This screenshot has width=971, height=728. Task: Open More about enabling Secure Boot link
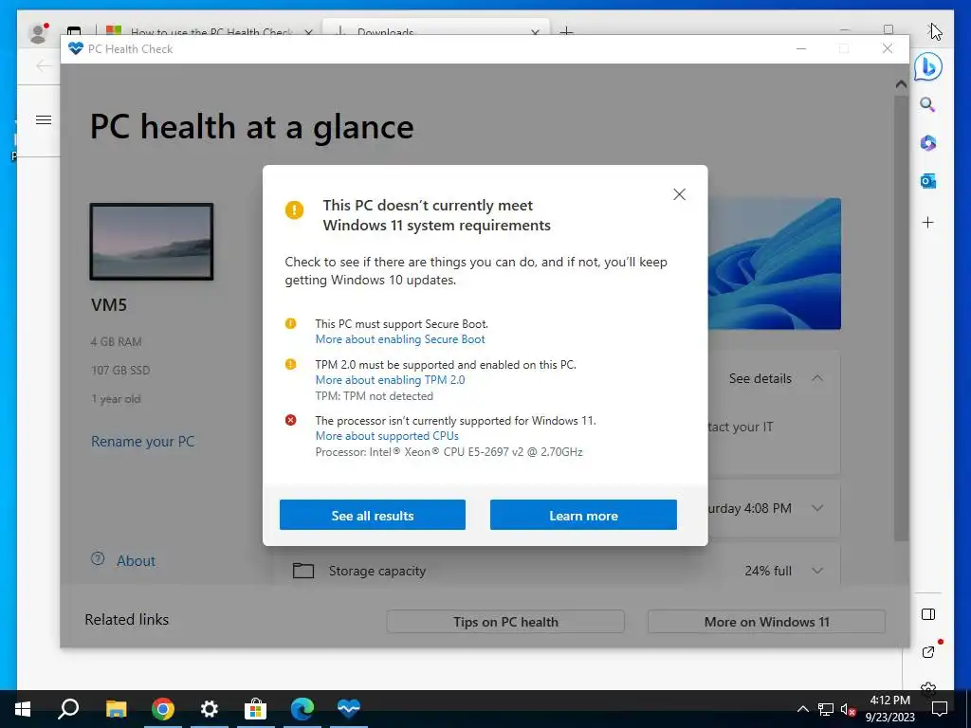coord(400,339)
